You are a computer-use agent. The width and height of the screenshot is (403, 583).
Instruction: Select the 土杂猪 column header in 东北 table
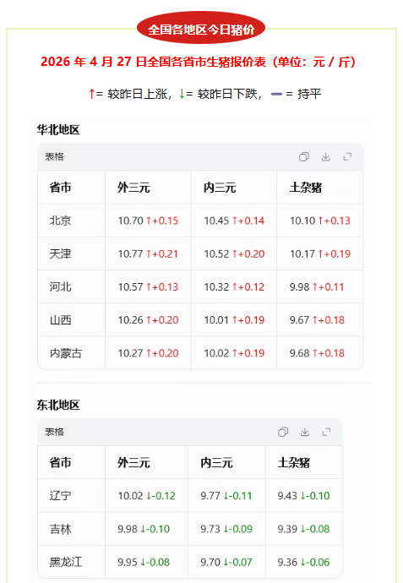click(294, 462)
